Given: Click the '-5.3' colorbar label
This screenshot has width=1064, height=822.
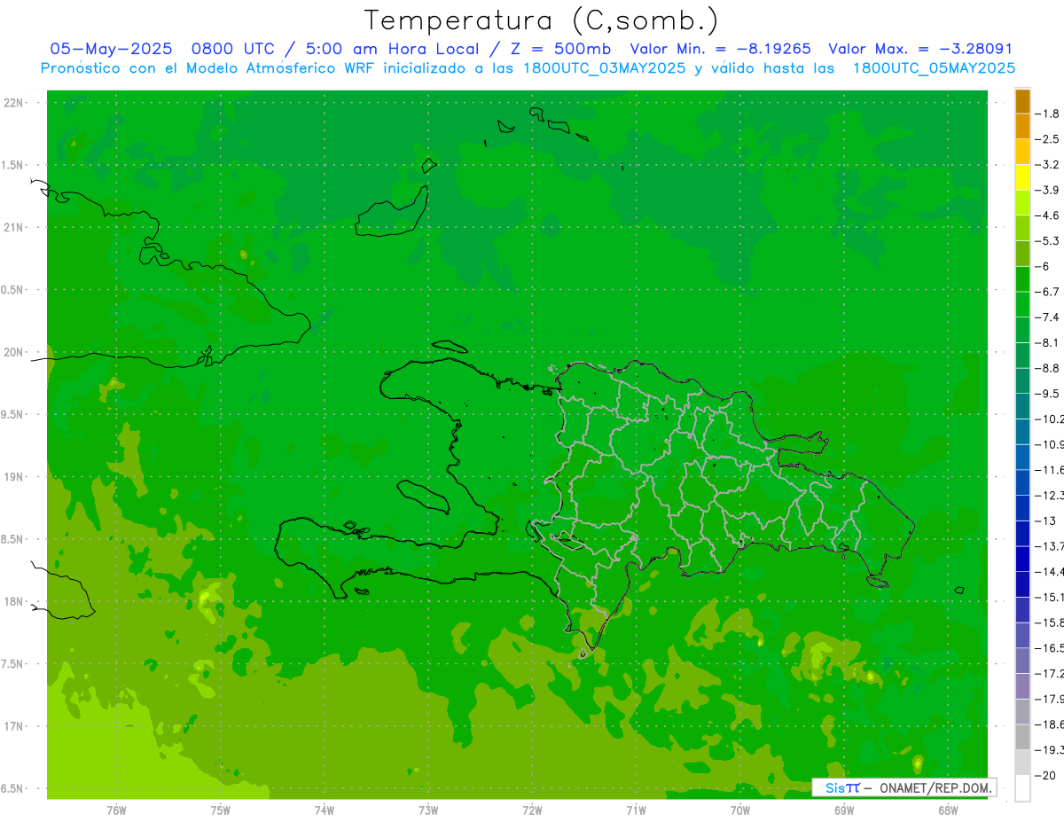Looking at the screenshot, I should (x=1047, y=240).
